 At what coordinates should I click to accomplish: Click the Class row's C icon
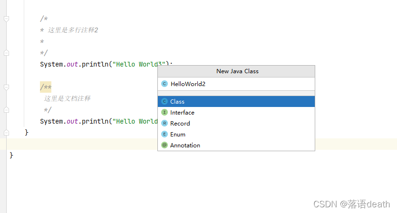(x=165, y=101)
